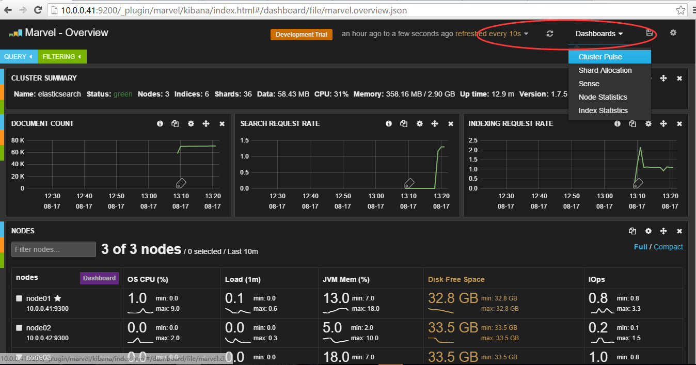Click event tag marker in Document Count chart
Image resolution: width=696 pixels, height=365 pixels.
tap(181, 183)
